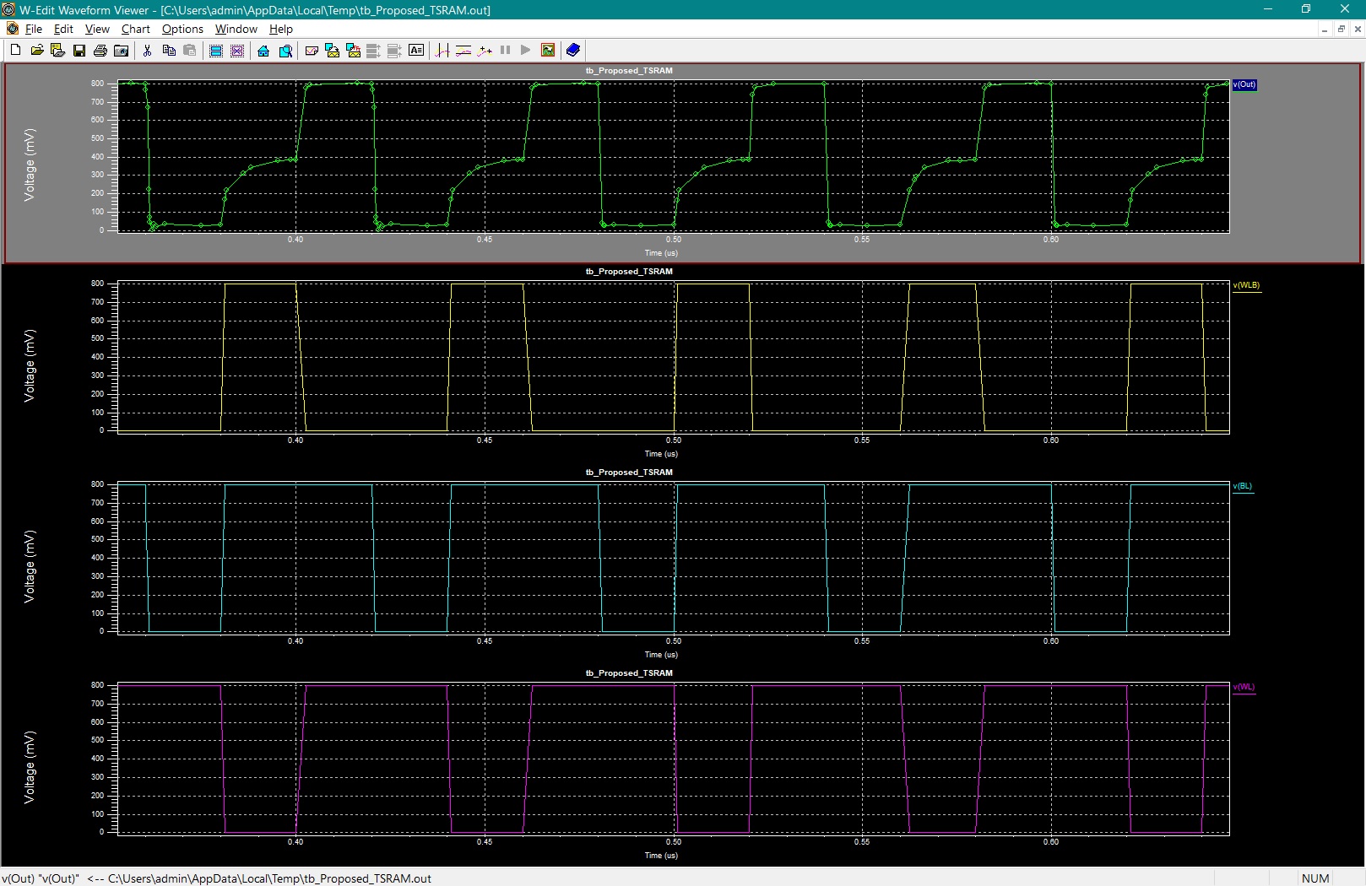Viewport: 1366px width, 886px height.
Task: Click the Copy icon in the toolbar
Action: coord(169,51)
